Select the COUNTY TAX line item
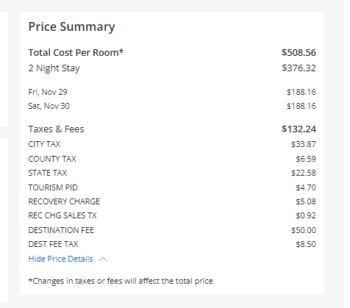The image size is (350, 308). point(172,159)
